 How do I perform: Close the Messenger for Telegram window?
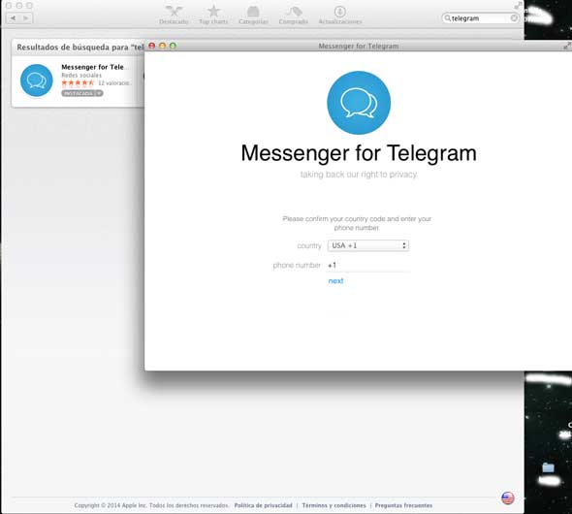[x=152, y=46]
